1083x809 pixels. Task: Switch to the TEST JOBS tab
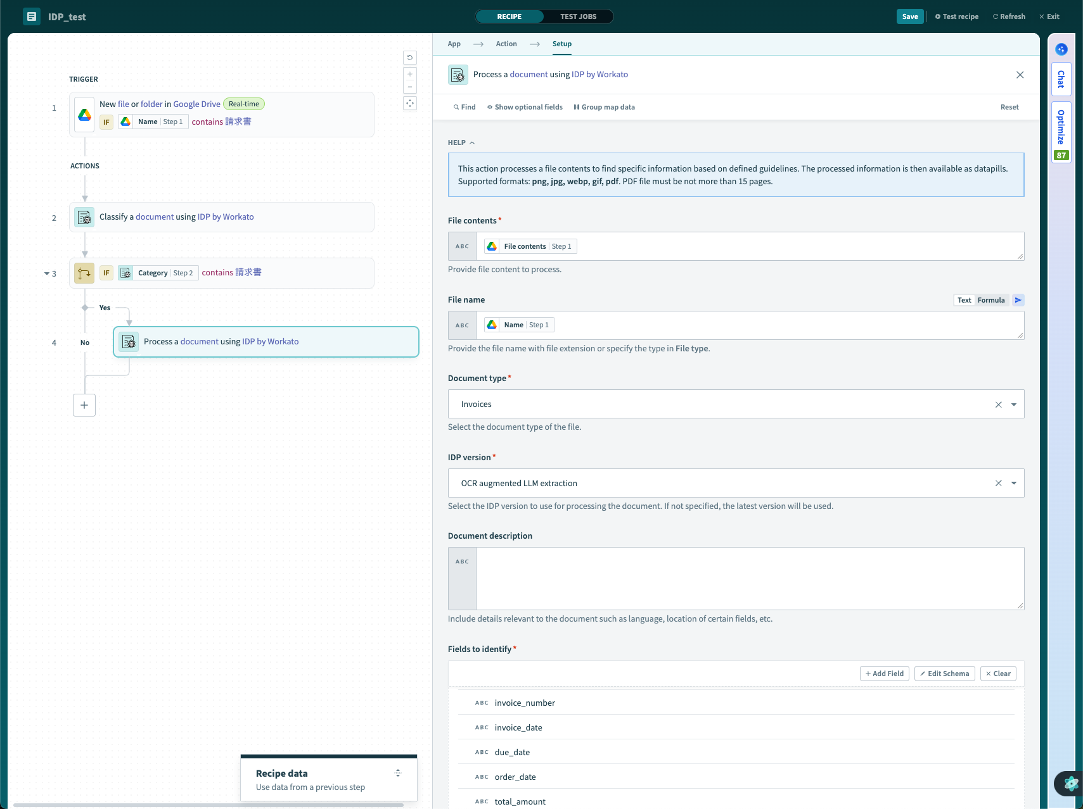579,16
